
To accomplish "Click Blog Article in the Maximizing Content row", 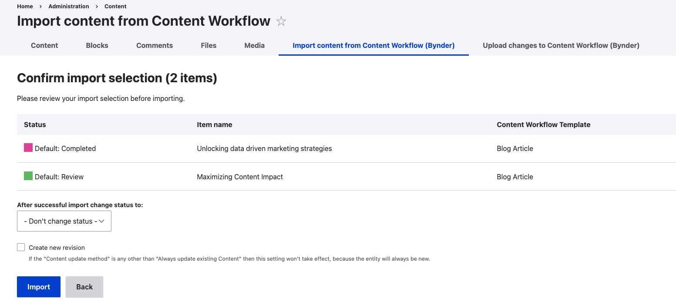I will [x=515, y=177].
